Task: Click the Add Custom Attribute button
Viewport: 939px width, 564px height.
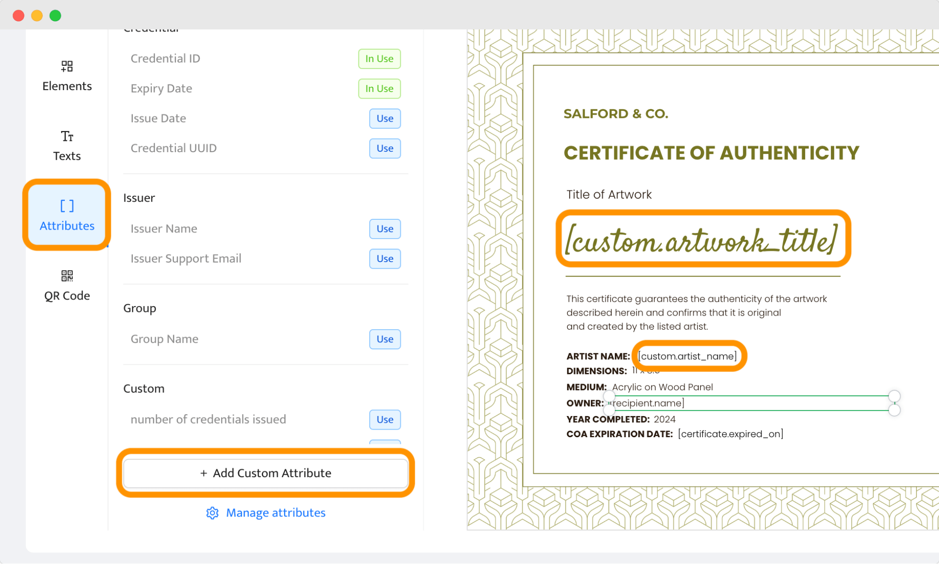Action: pos(266,473)
